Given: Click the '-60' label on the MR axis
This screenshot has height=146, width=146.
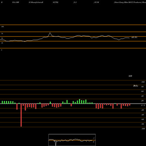Looking at the screenshot, I should [142, 119].
